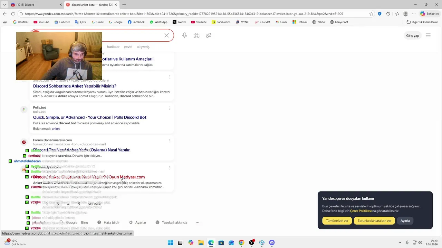Open the Polls Discord Bot result link
Screen dimensions: 442x248
[x=90, y=117]
